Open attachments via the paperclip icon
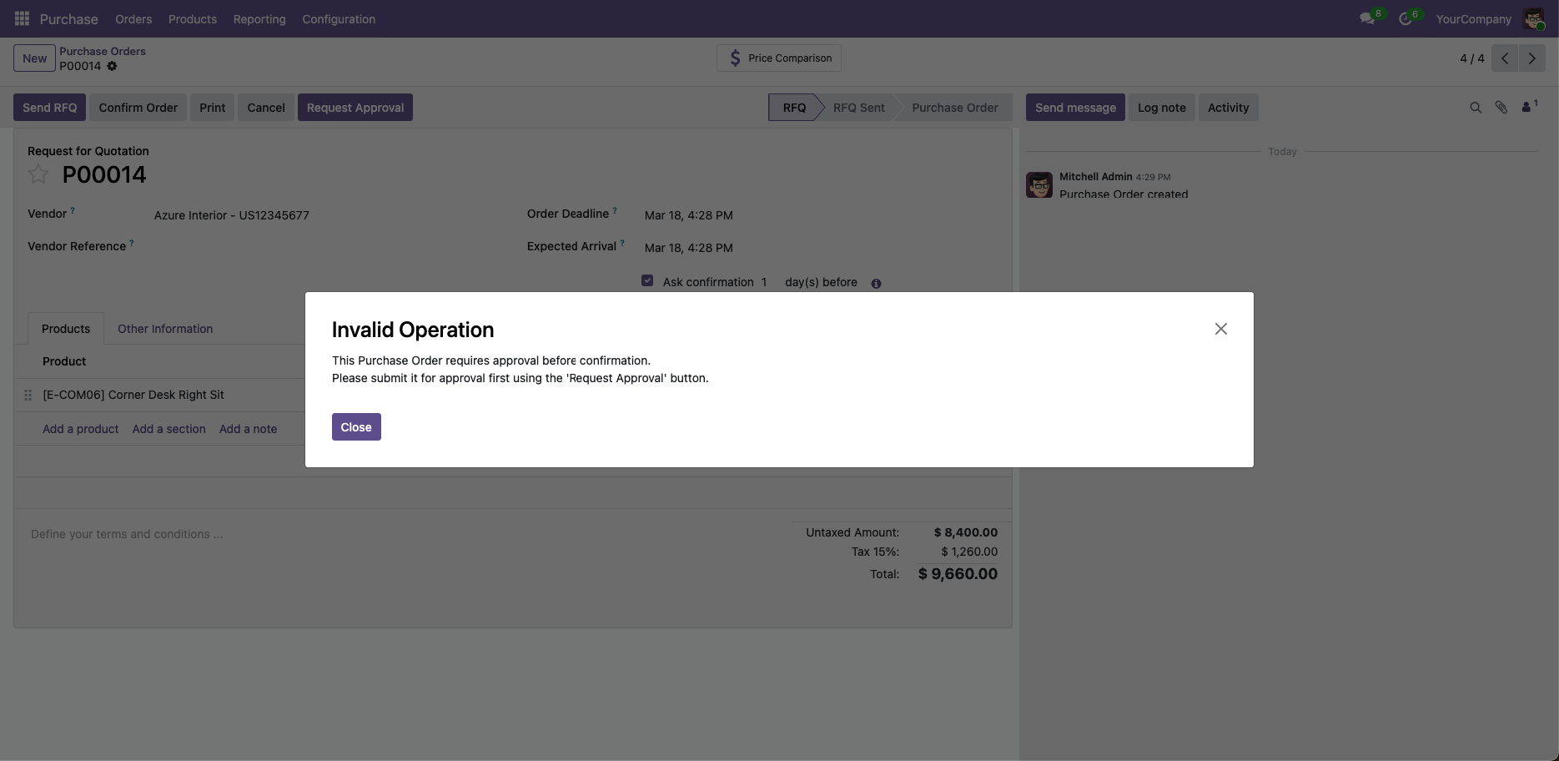The image size is (1559, 761). (x=1501, y=108)
